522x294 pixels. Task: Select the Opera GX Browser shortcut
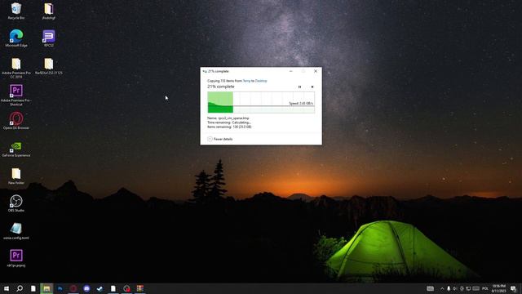(16, 121)
